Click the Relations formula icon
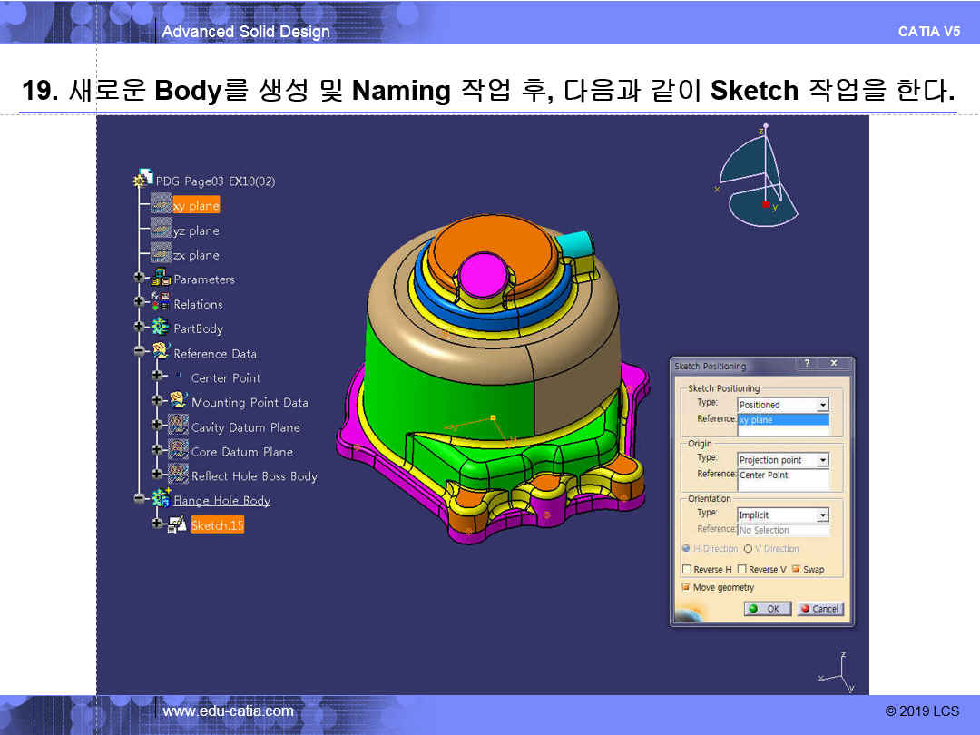This screenshot has height=735, width=980. [162, 304]
